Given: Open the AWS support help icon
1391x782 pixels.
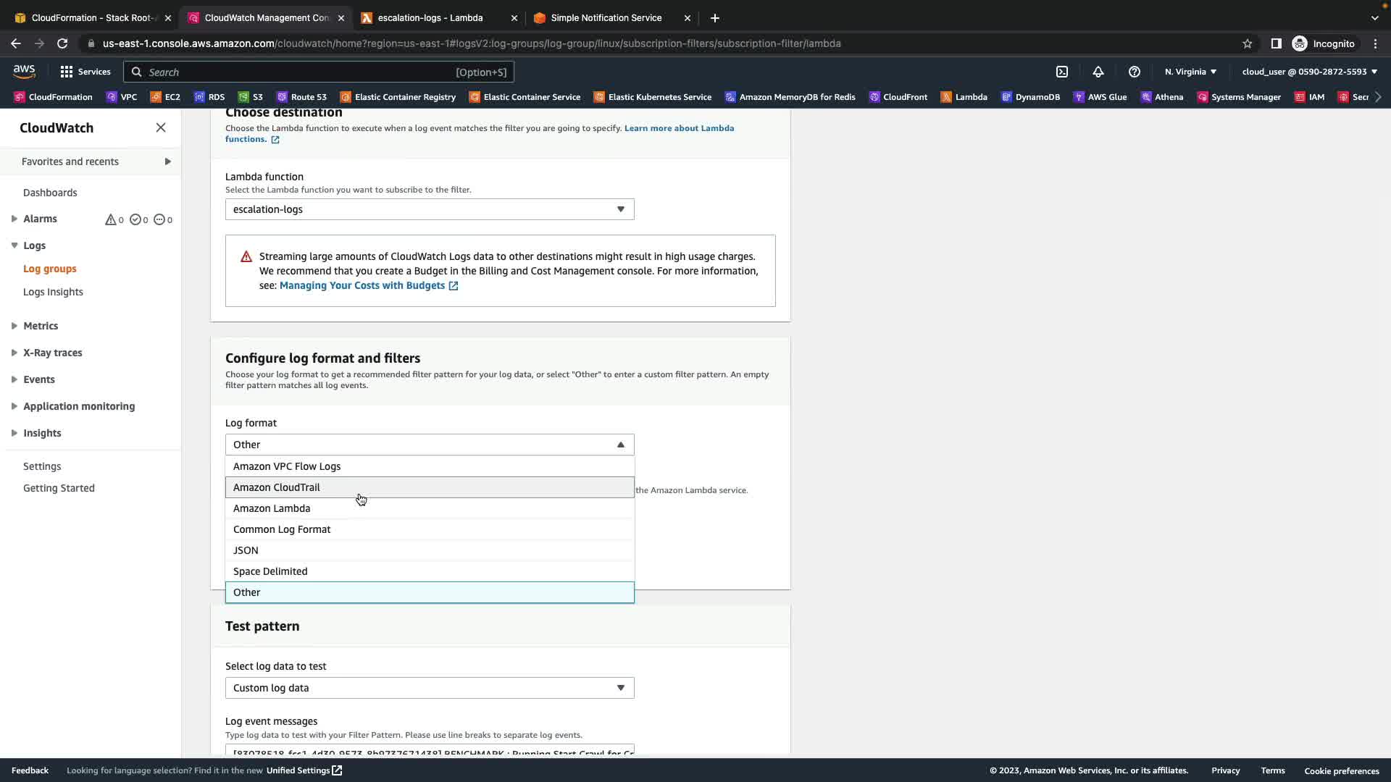Looking at the screenshot, I should point(1134,72).
